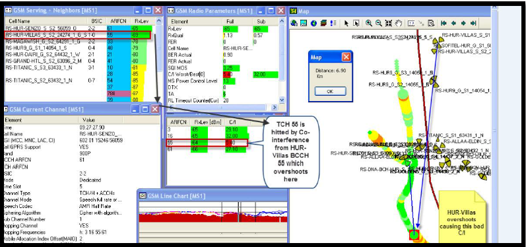The image size is (526, 247).
Task: Step back with previous arrow in Map toolbar
Action: pos(453,24)
